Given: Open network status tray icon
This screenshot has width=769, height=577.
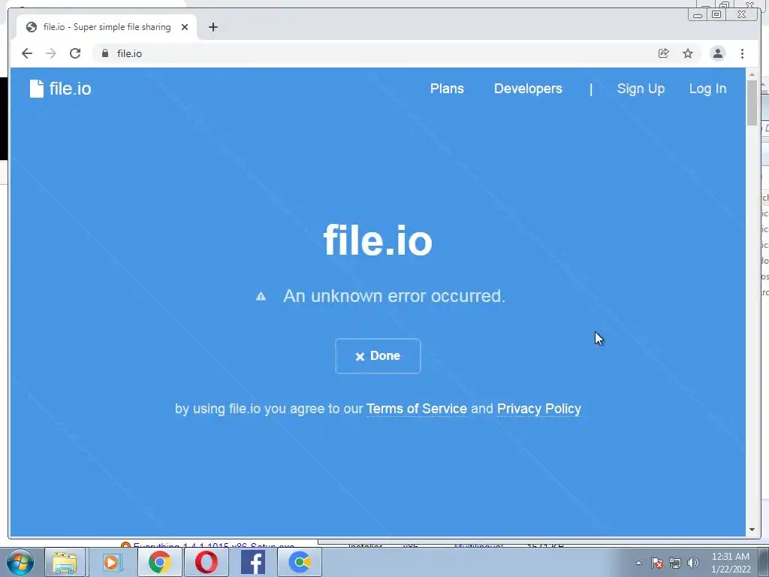Looking at the screenshot, I should (x=675, y=563).
